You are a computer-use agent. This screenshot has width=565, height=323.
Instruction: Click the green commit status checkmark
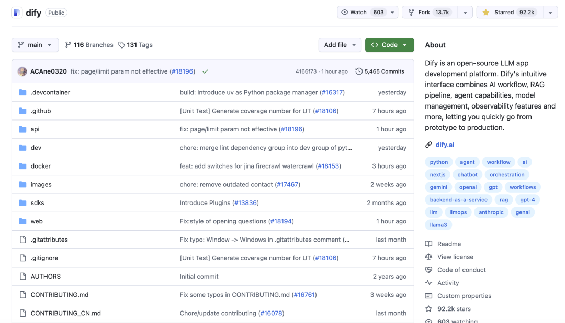206,71
